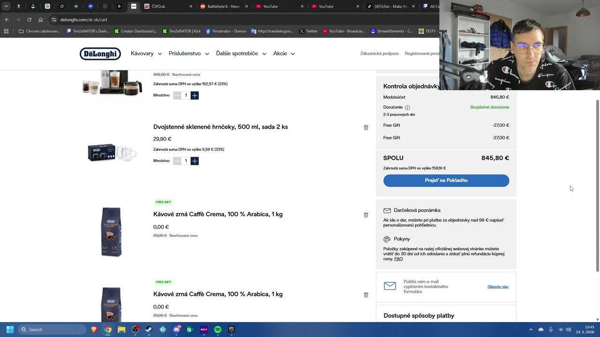Show hidden system tray icons
600x337 pixels.
click(x=531, y=330)
